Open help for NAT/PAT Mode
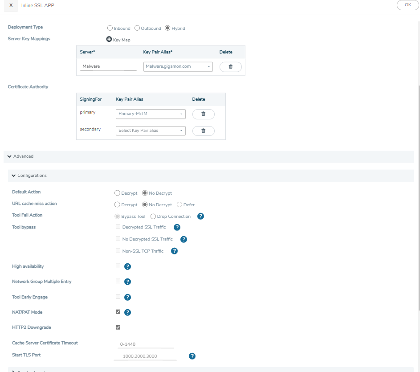The width and height of the screenshot is (420, 372). coord(127,312)
